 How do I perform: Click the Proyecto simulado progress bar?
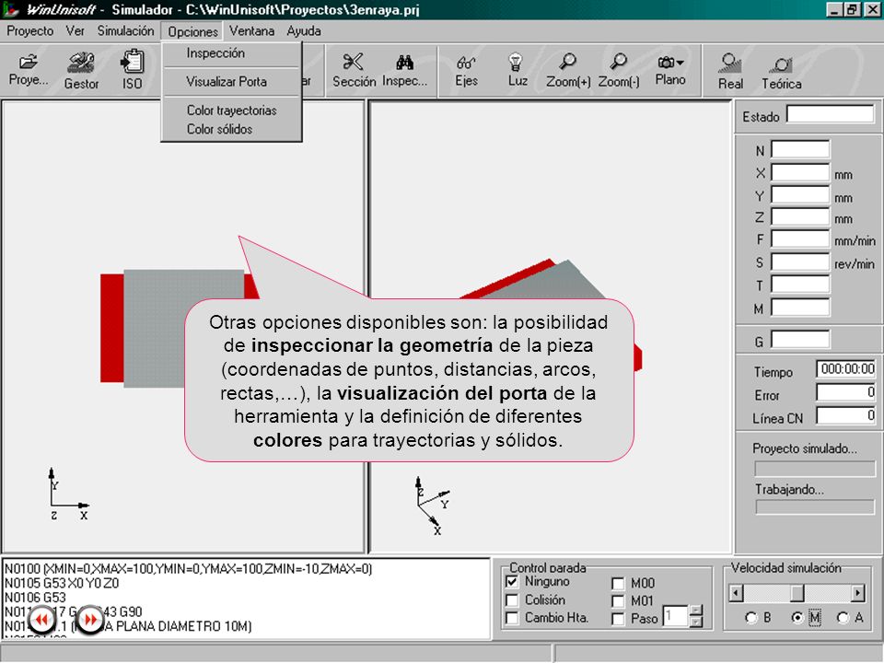(x=815, y=469)
